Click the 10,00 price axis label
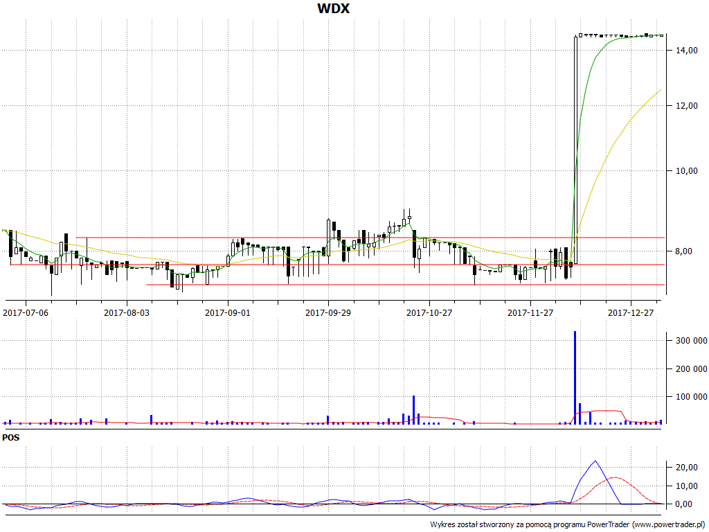 (686, 170)
